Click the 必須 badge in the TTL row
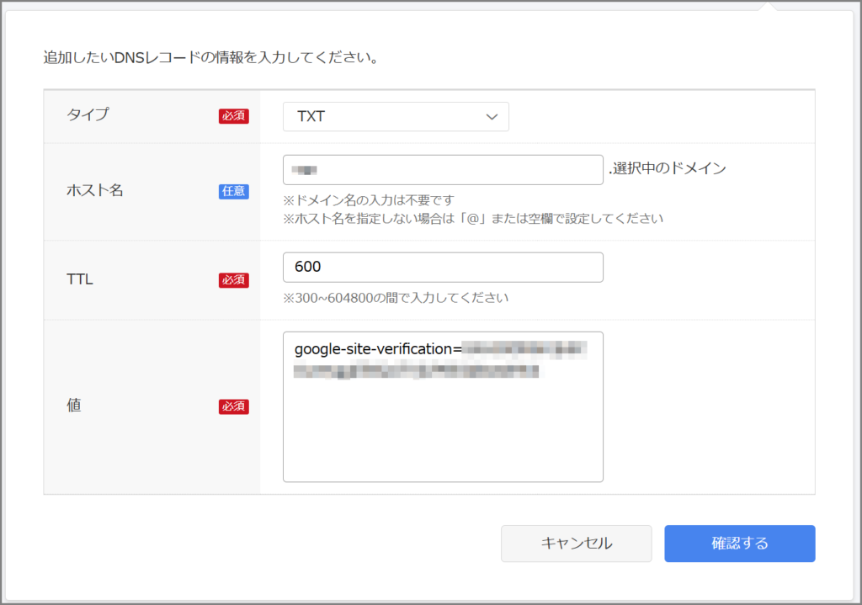 [234, 279]
